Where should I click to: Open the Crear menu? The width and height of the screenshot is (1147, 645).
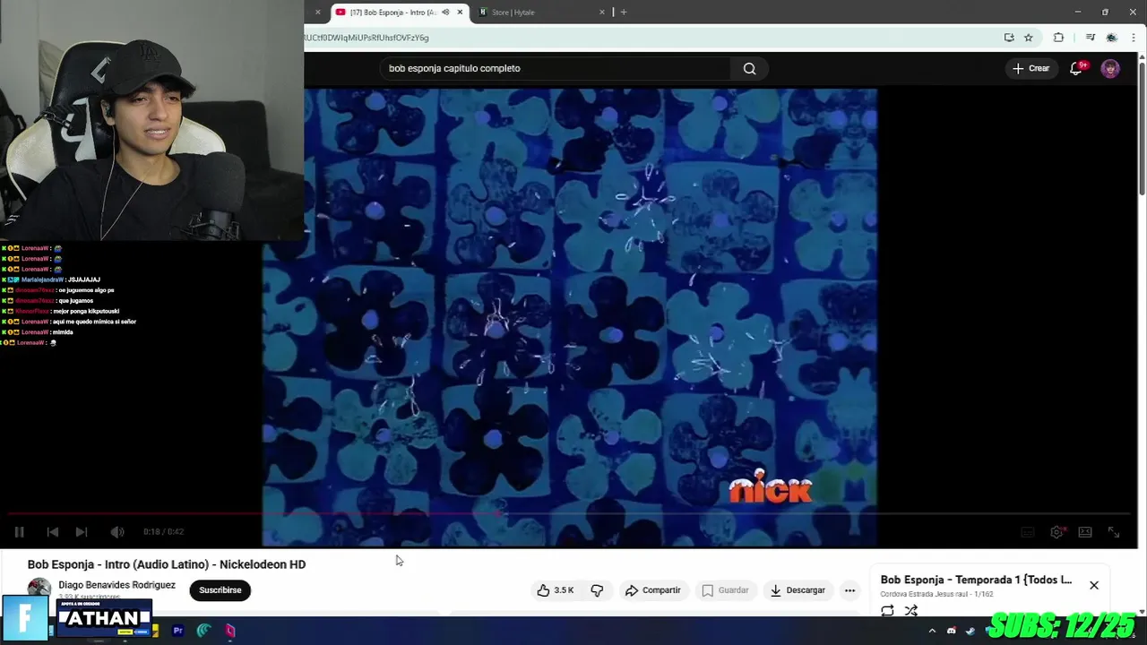click(1031, 68)
